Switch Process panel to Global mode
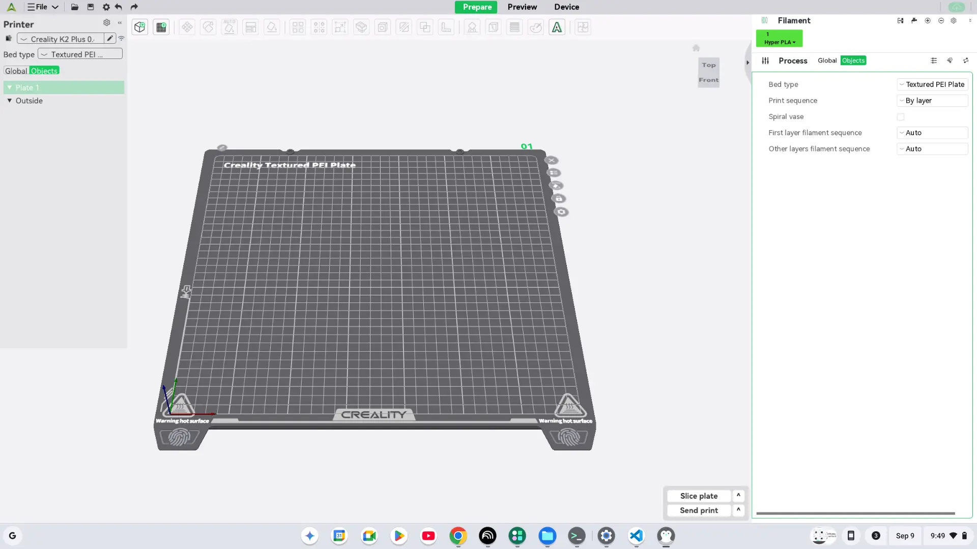The image size is (977, 549). click(x=827, y=60)
